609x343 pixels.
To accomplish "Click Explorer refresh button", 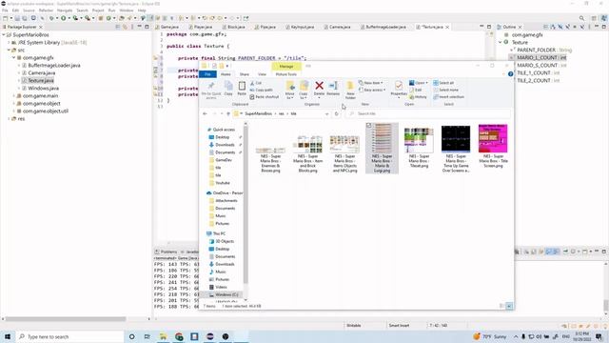I will (336, 114).
